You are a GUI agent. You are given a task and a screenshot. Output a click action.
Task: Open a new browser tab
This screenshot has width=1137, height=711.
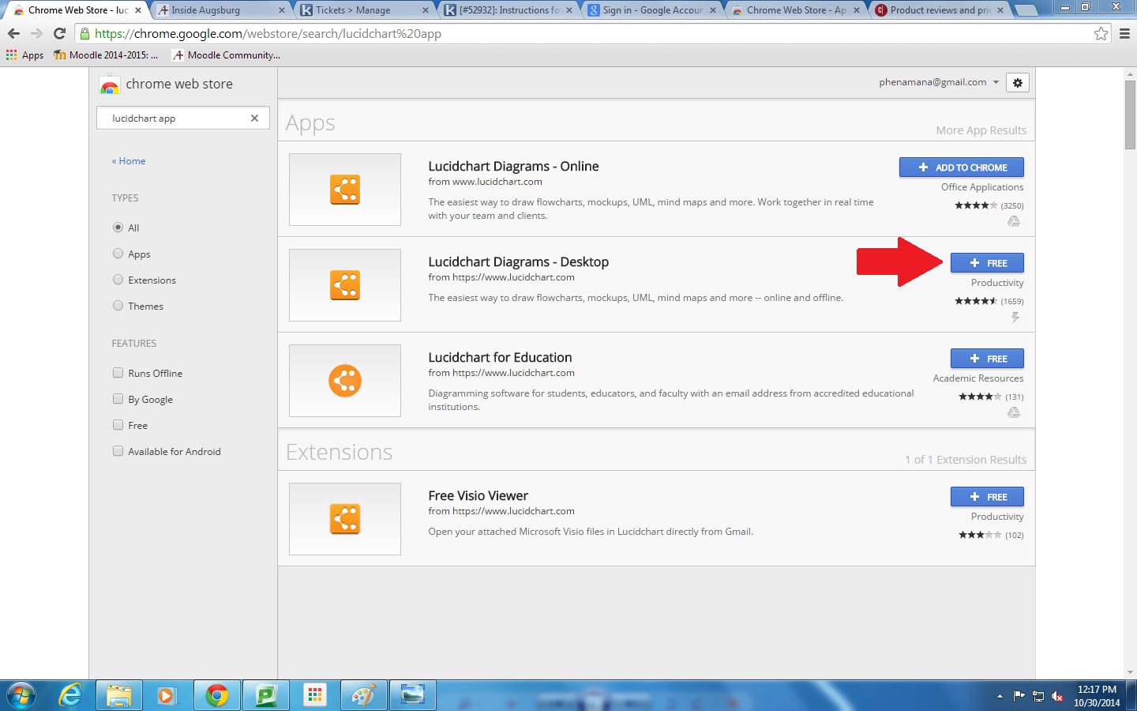tap(1026, 10)
